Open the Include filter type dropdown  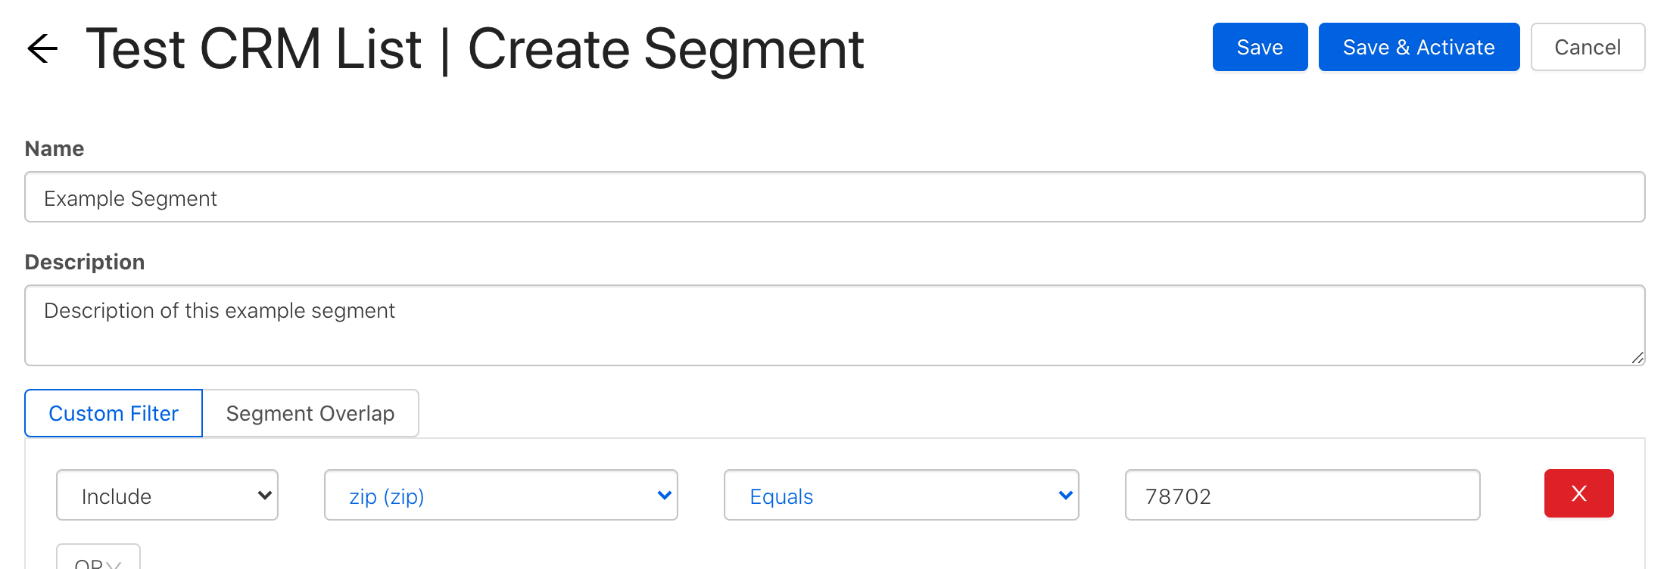pyautogui.click(x=167, y=496)
